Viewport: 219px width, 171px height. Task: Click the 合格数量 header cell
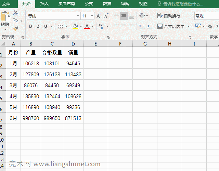pyautogui.click(x=52, y=52)
